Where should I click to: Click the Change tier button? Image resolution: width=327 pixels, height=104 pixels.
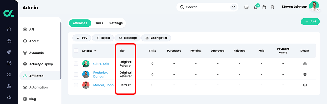pos(156,38)
